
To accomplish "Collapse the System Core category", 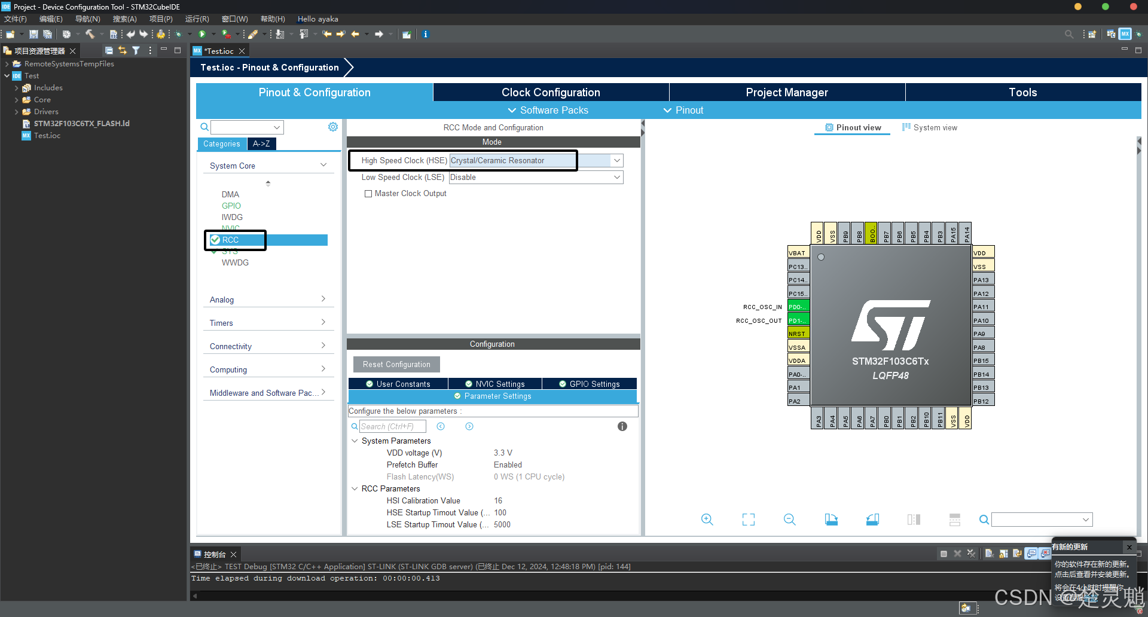I will [x=323, y=166].
